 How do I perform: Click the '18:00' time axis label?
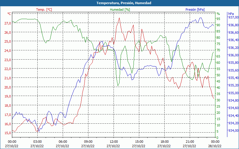point(165,142)
